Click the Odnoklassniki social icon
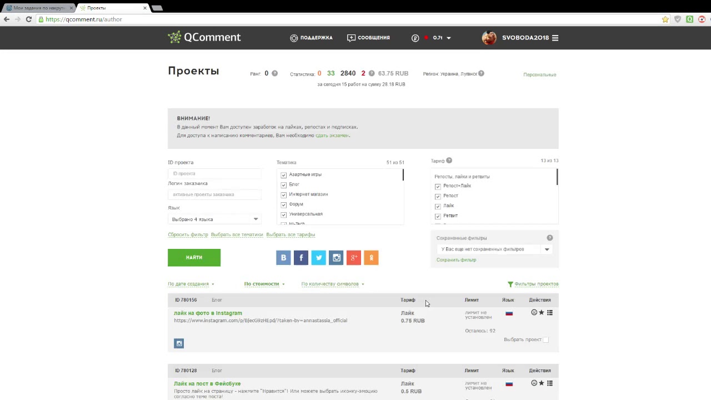Screen dimensions: 711x400 [371, 257]
